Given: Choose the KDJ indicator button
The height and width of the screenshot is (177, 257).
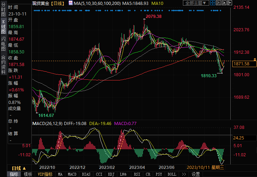Looking at the screenshot, I should click(111, 174).
